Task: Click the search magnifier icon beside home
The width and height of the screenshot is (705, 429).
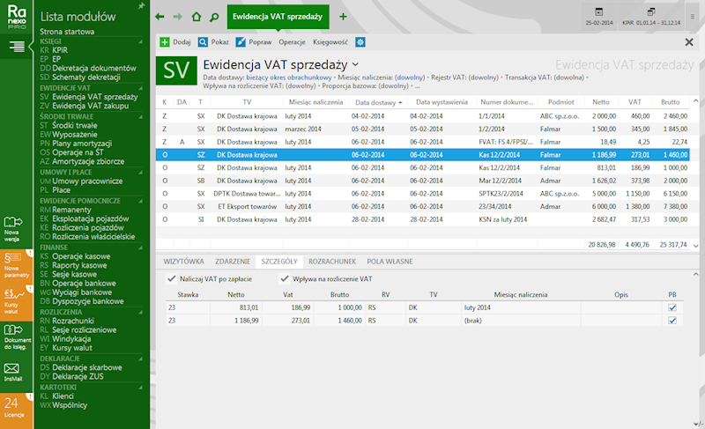Action: [213, 17]
